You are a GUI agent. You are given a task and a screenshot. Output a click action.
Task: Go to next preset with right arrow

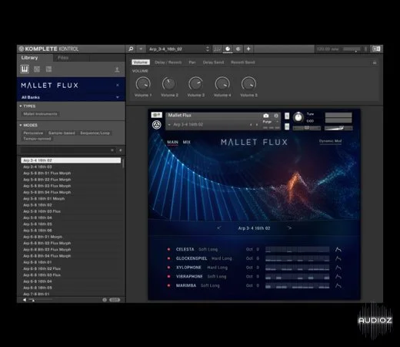pyautogui.click(x=289, y=228)
